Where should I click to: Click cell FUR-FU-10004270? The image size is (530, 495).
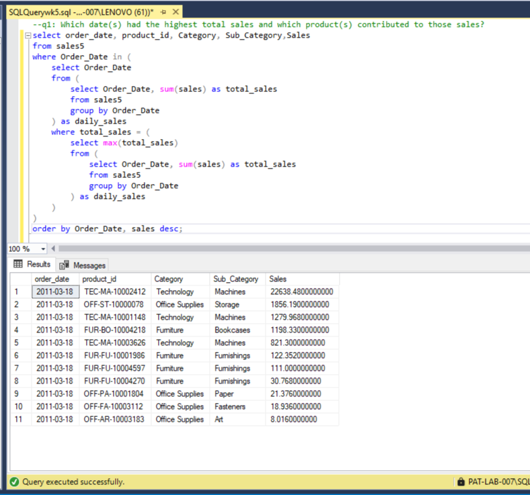pyautogui.click(x=115, y=381)
